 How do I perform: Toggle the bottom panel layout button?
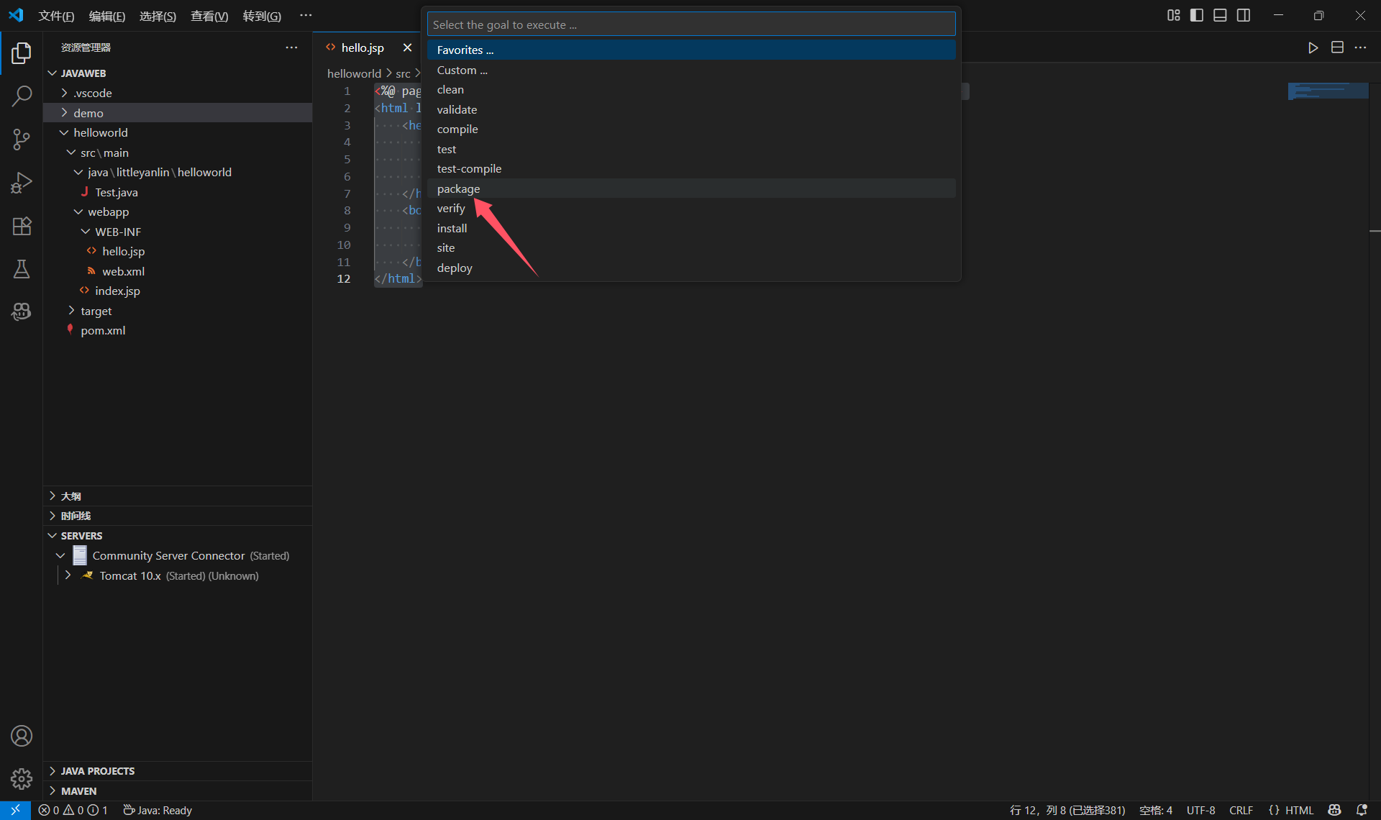tap(1220, 15)
